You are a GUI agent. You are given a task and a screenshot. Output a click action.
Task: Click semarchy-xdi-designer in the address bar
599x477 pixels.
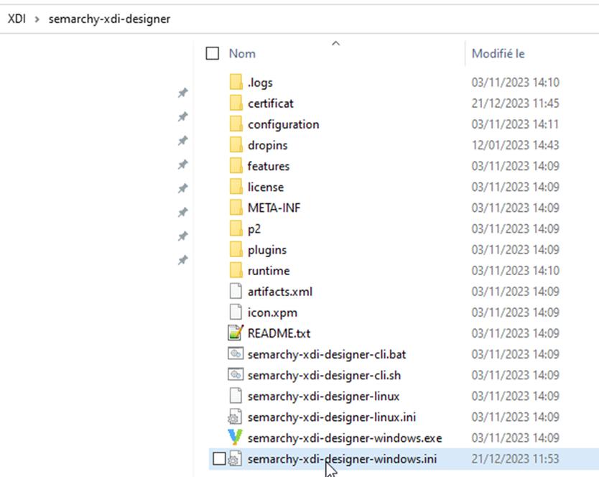[109, 19]
